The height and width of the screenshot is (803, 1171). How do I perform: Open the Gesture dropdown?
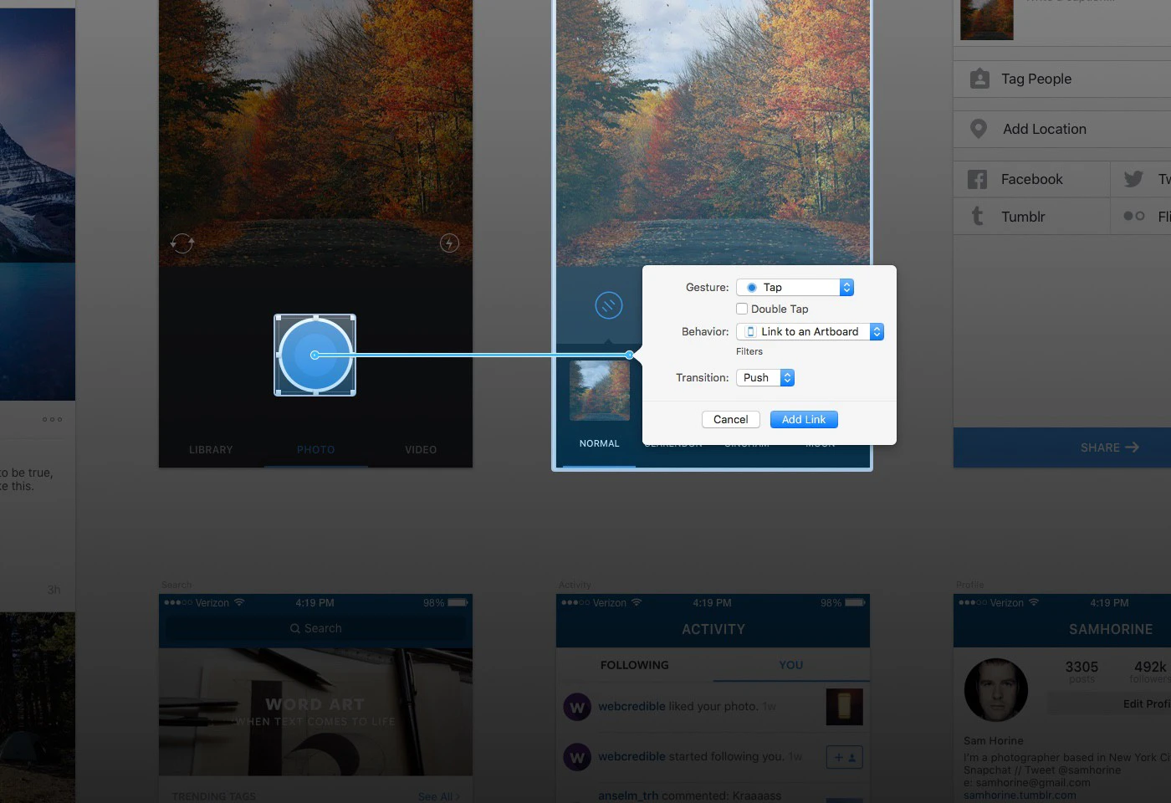coord(795,287)
